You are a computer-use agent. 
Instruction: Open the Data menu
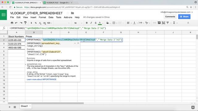51,17
